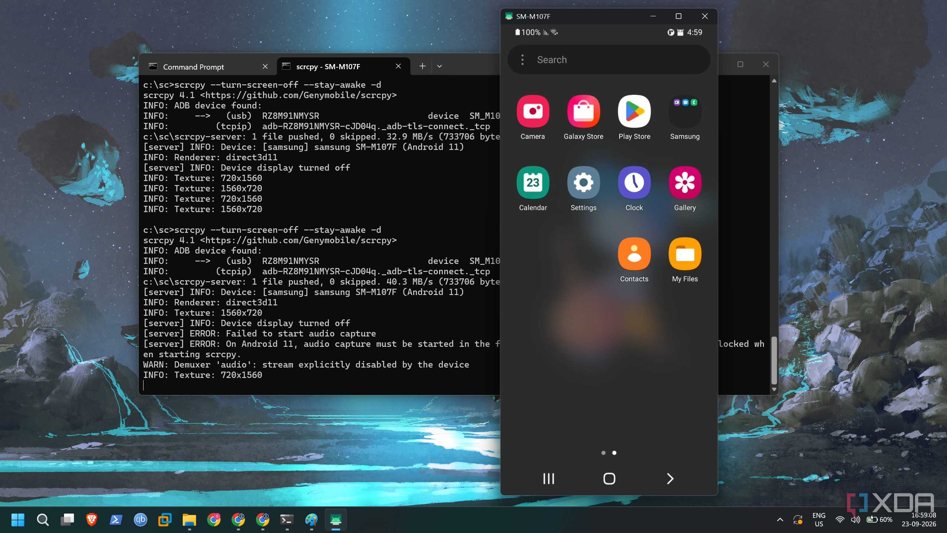Show hidden system tray icons
This screenshot has width=947, height=533.
pyautogui.click(x=780, y=520)
